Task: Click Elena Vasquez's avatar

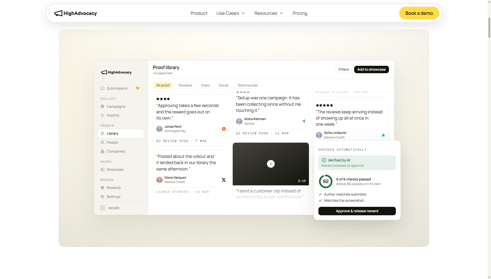Action: [159, 180]
